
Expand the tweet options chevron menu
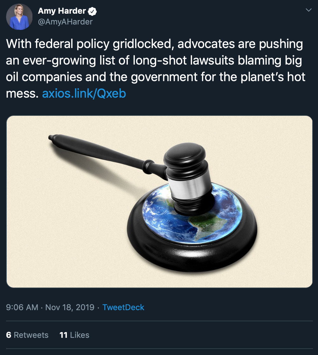[x=308, y=10]
